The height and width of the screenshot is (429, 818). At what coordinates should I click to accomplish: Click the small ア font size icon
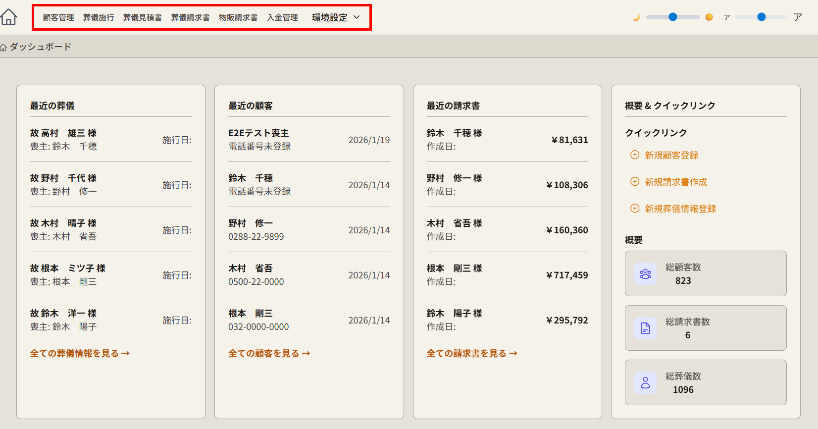pyautogui.click(x=727, y=17)
